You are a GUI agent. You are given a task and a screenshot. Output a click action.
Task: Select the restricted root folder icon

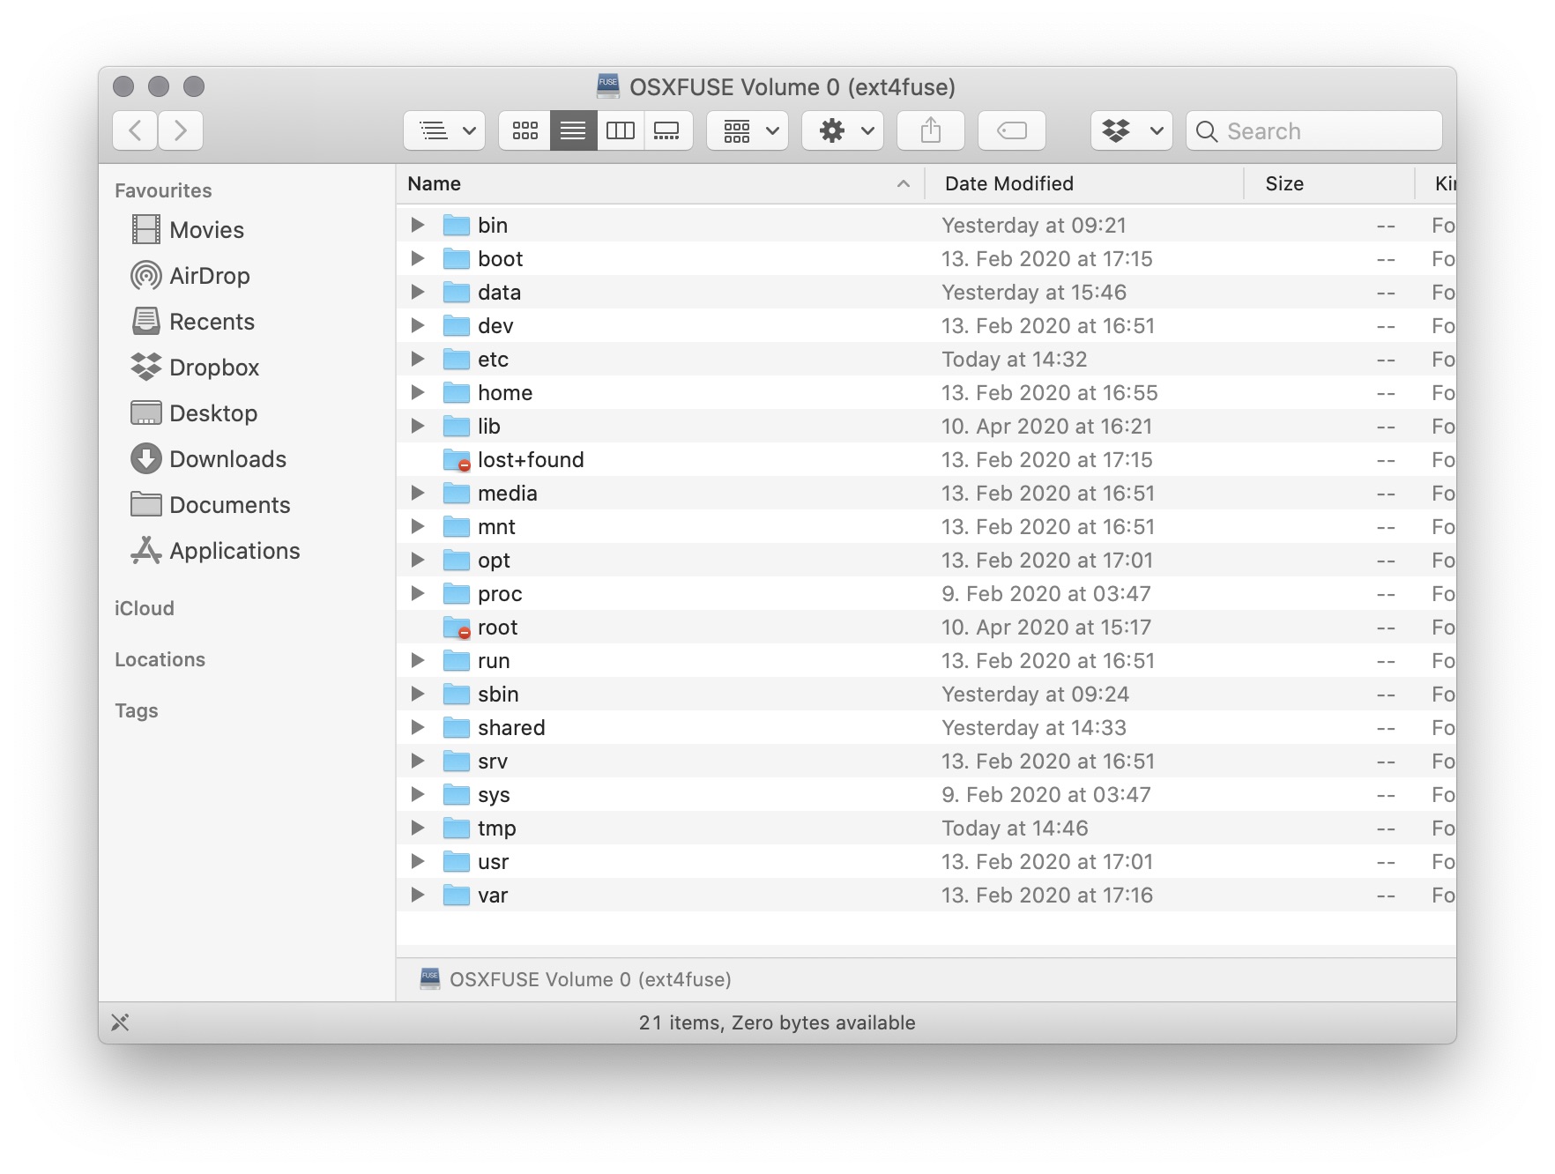457,627
